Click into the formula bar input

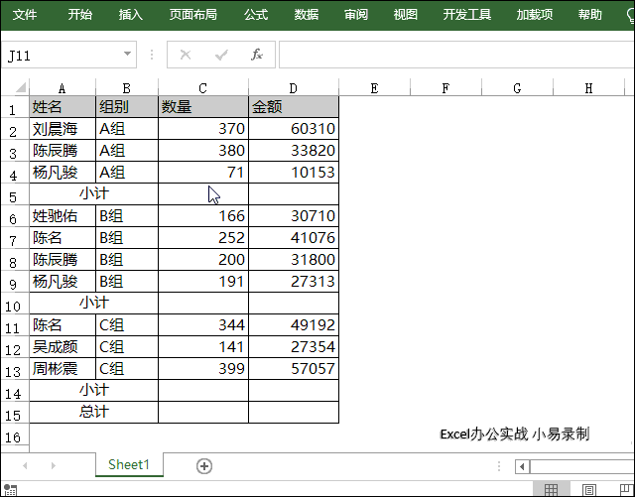point(456,55)
